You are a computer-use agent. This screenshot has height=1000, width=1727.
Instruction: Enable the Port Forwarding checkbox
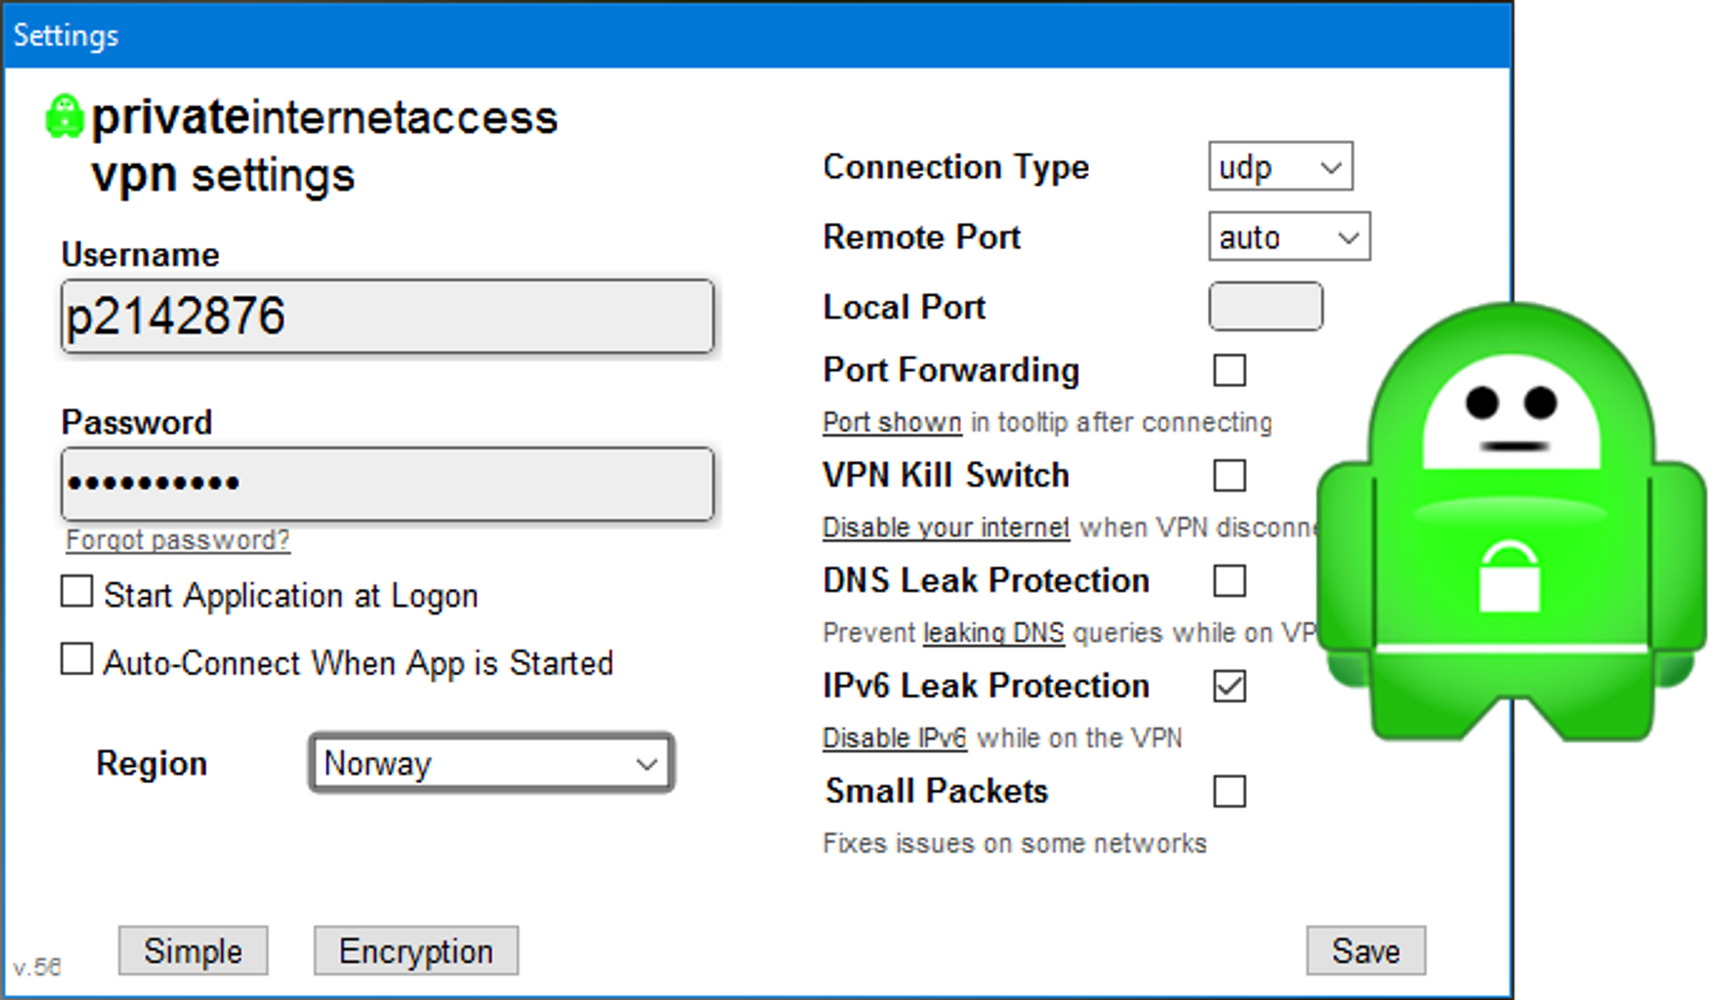pyautogui.click(x=1230, y=370)
